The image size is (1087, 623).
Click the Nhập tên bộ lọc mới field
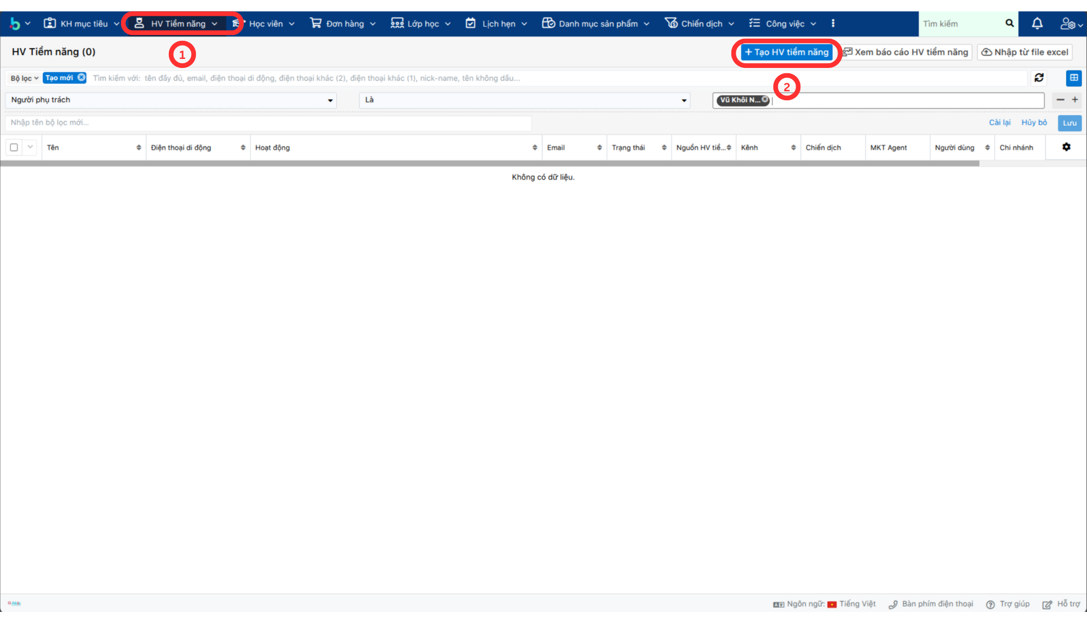click(268, 123)
